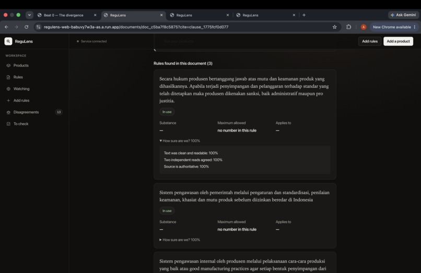Click the Add rules button in header
Viewport: 421px width, 273px height.
tap(370, 41)
